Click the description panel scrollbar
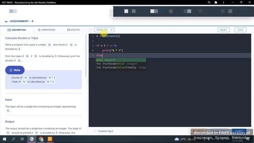The height and width of the screenshot is (143, 254). coord(86,56)
